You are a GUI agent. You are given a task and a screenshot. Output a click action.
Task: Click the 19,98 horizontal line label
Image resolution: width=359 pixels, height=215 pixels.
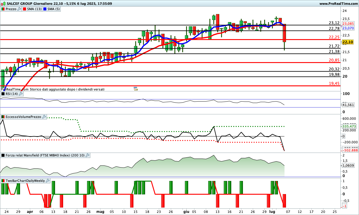click(x=334, y=75)
